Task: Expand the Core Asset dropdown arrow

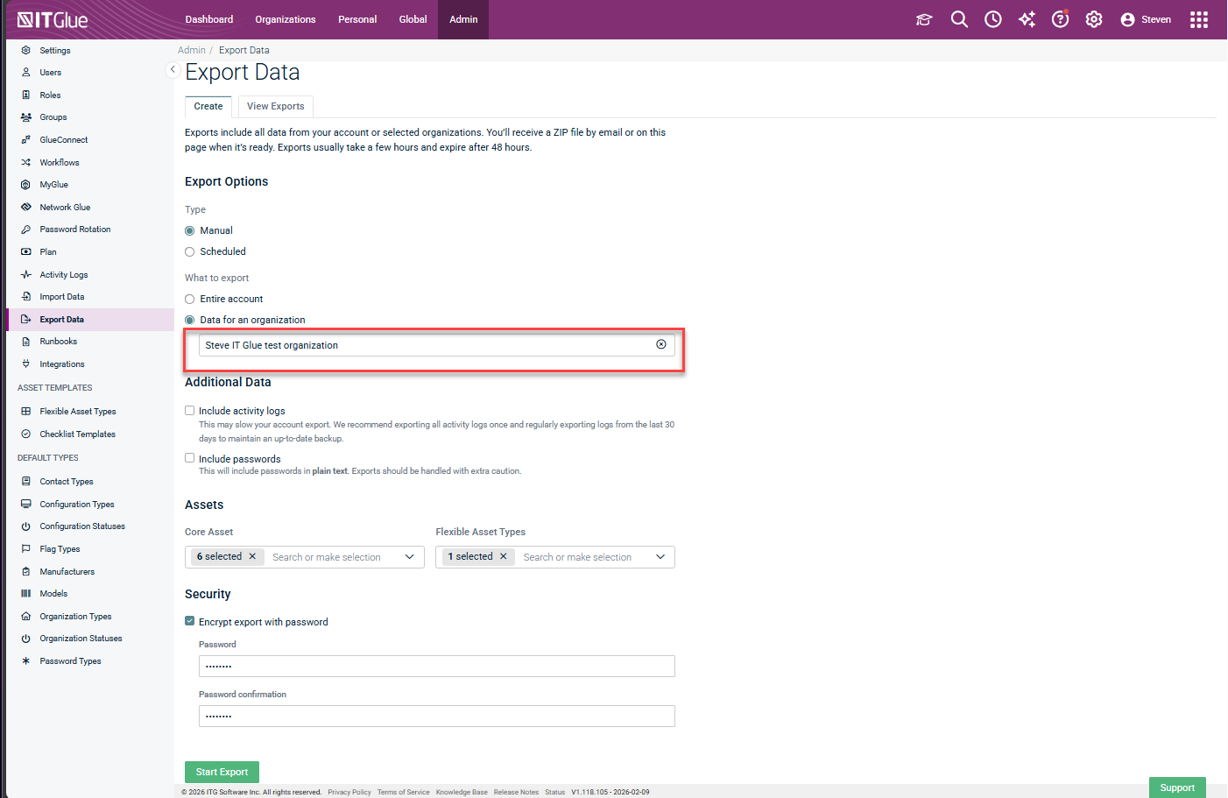Action: click(409, 557)
